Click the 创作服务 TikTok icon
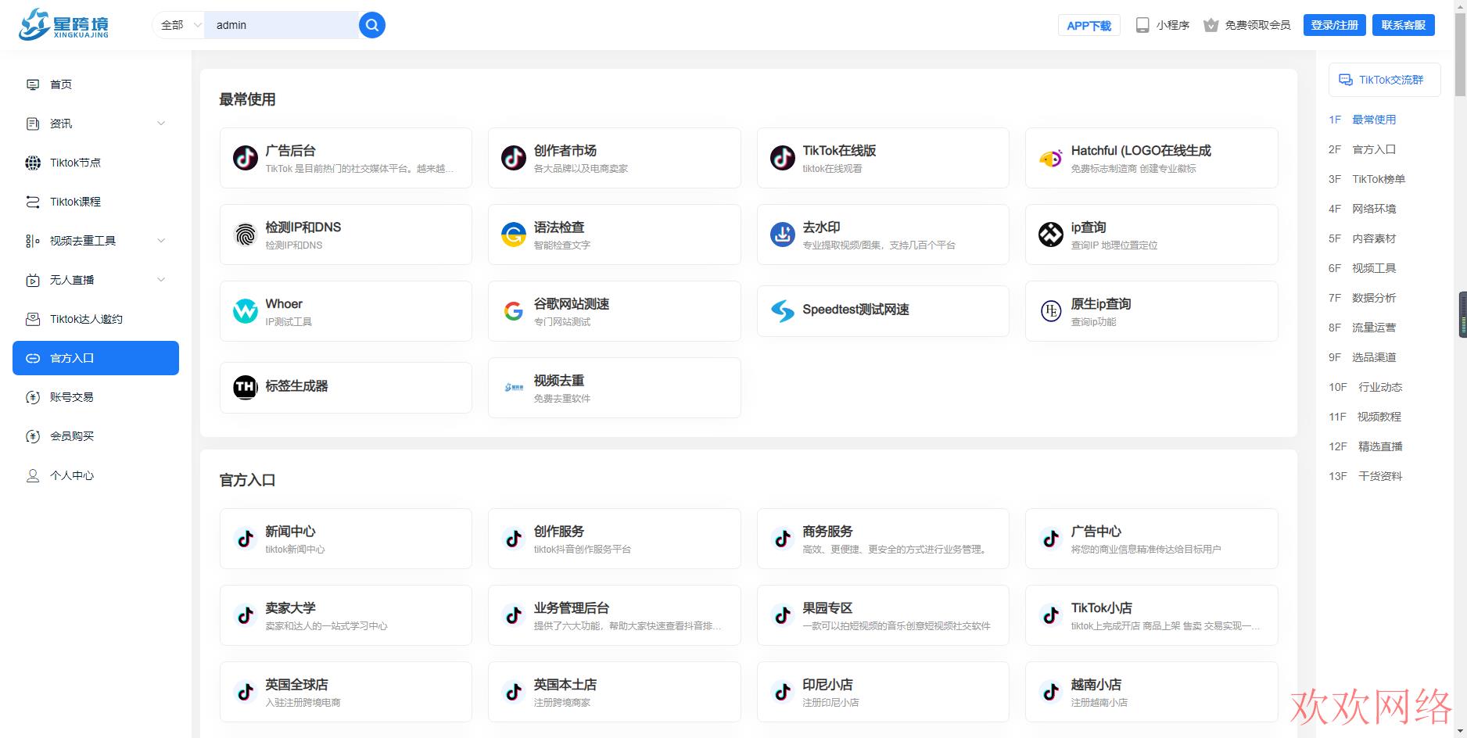Image resolution: width=1467 pixels, height=738 pixels. 514,539
